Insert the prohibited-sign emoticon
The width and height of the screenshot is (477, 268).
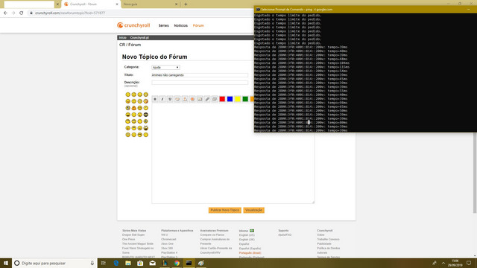pos(127,108)
